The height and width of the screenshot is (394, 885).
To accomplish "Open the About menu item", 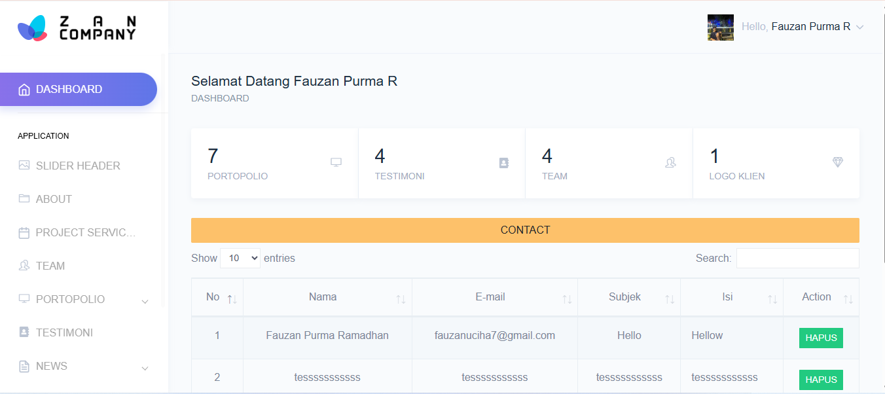I will pos(54,199).
